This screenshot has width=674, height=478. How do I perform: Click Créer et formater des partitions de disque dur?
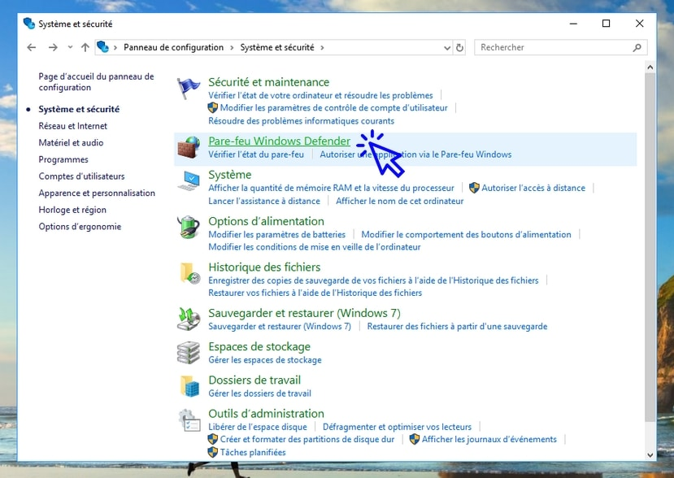[x=307, y=439]
